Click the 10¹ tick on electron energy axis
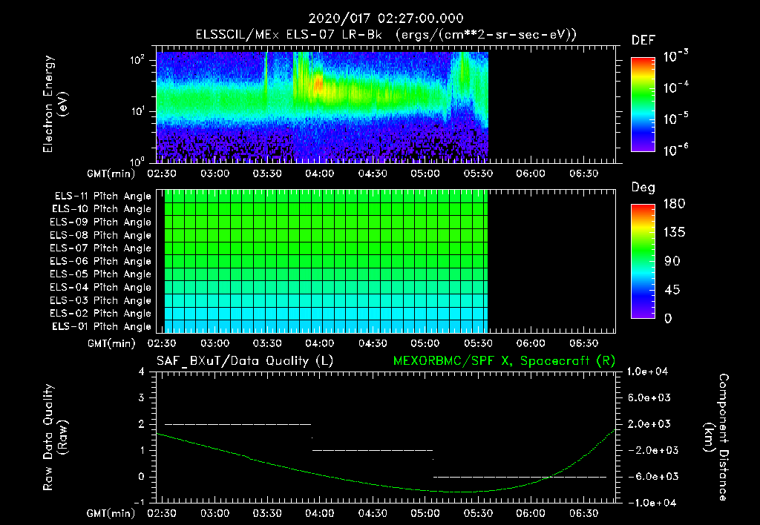 137,111
